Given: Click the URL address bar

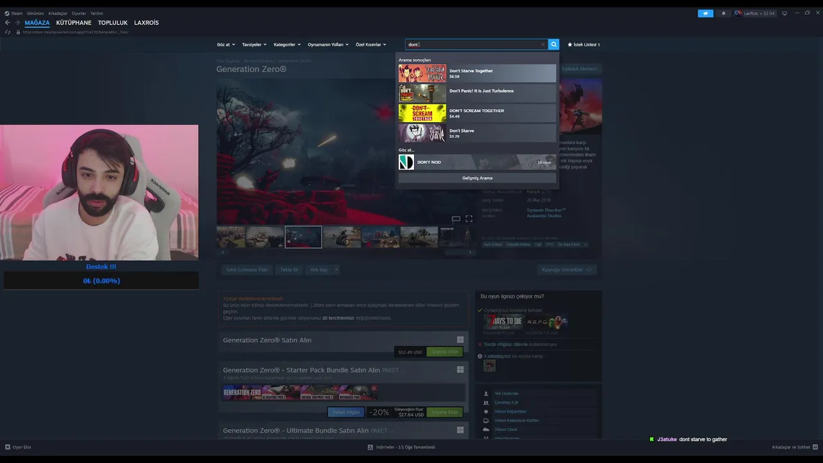Looking at the screenshot, I should 76,32.
